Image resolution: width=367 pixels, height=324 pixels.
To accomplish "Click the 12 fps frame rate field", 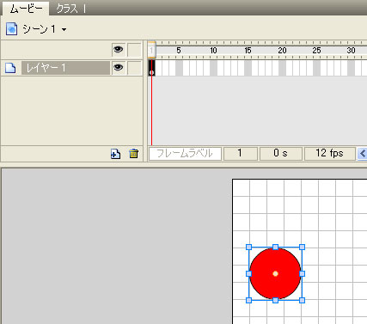I will 329,153.
